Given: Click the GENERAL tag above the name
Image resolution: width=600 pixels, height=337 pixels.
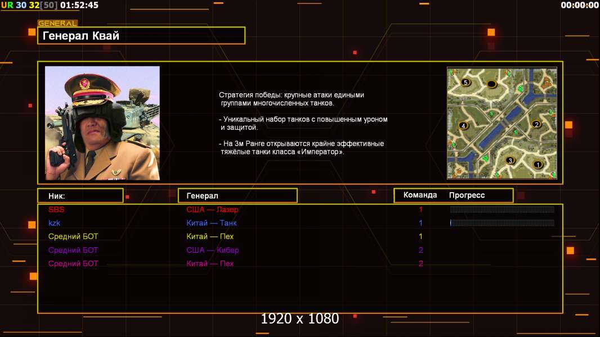Looking at the screenshot, I should (x=57, y=24).
